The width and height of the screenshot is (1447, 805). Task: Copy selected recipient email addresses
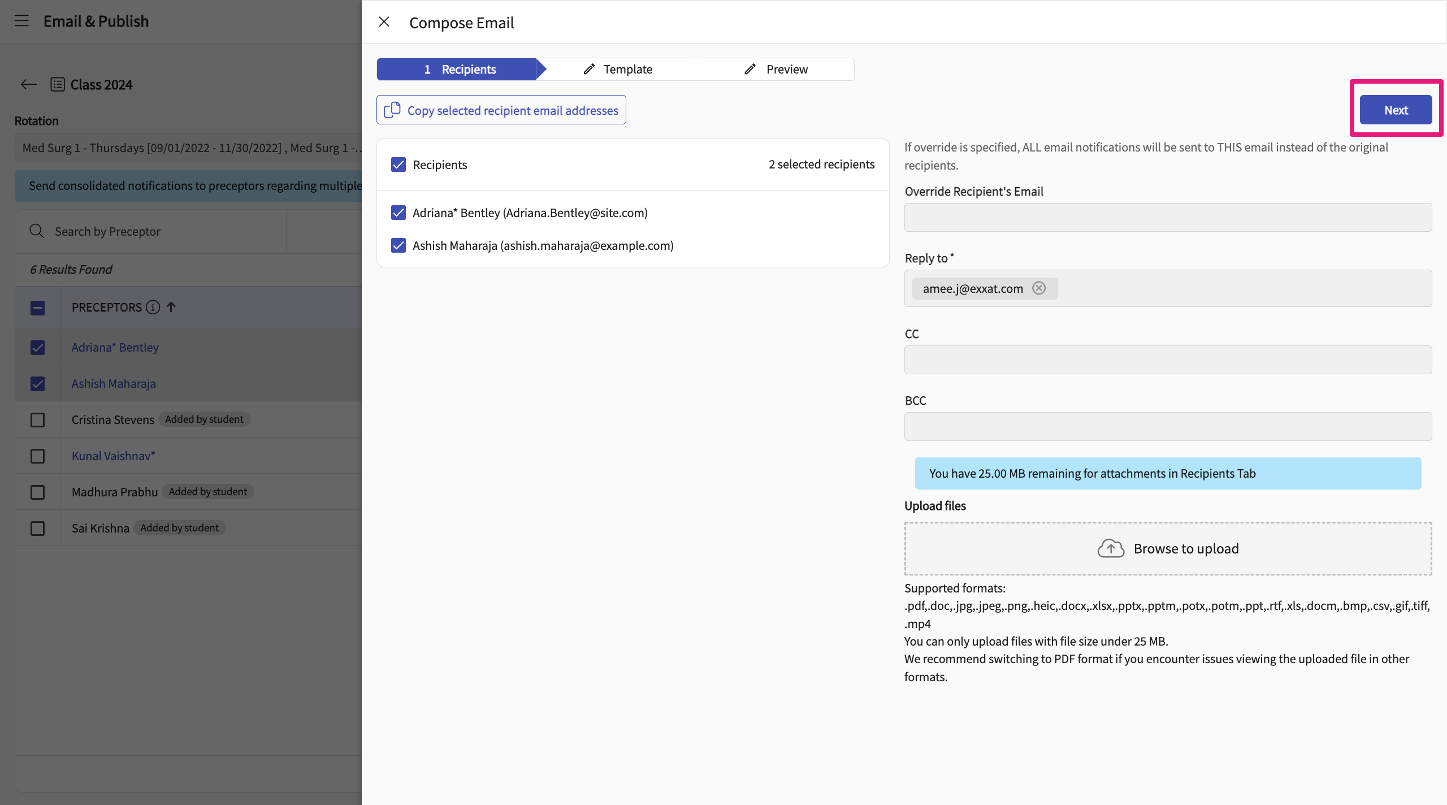501,110
